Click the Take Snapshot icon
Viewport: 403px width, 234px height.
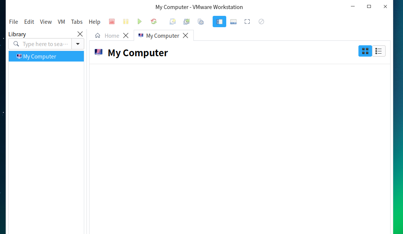(173, 22)
